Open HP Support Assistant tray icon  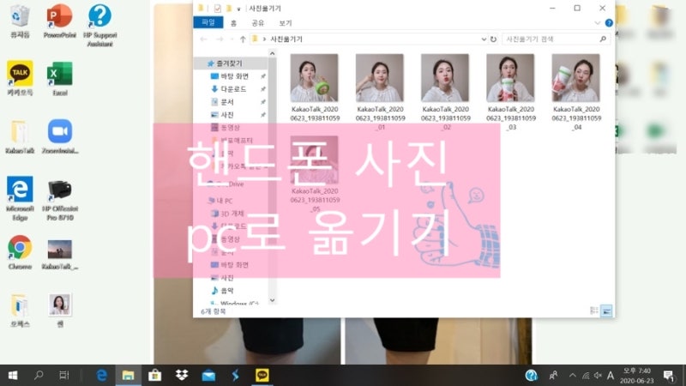531,375
